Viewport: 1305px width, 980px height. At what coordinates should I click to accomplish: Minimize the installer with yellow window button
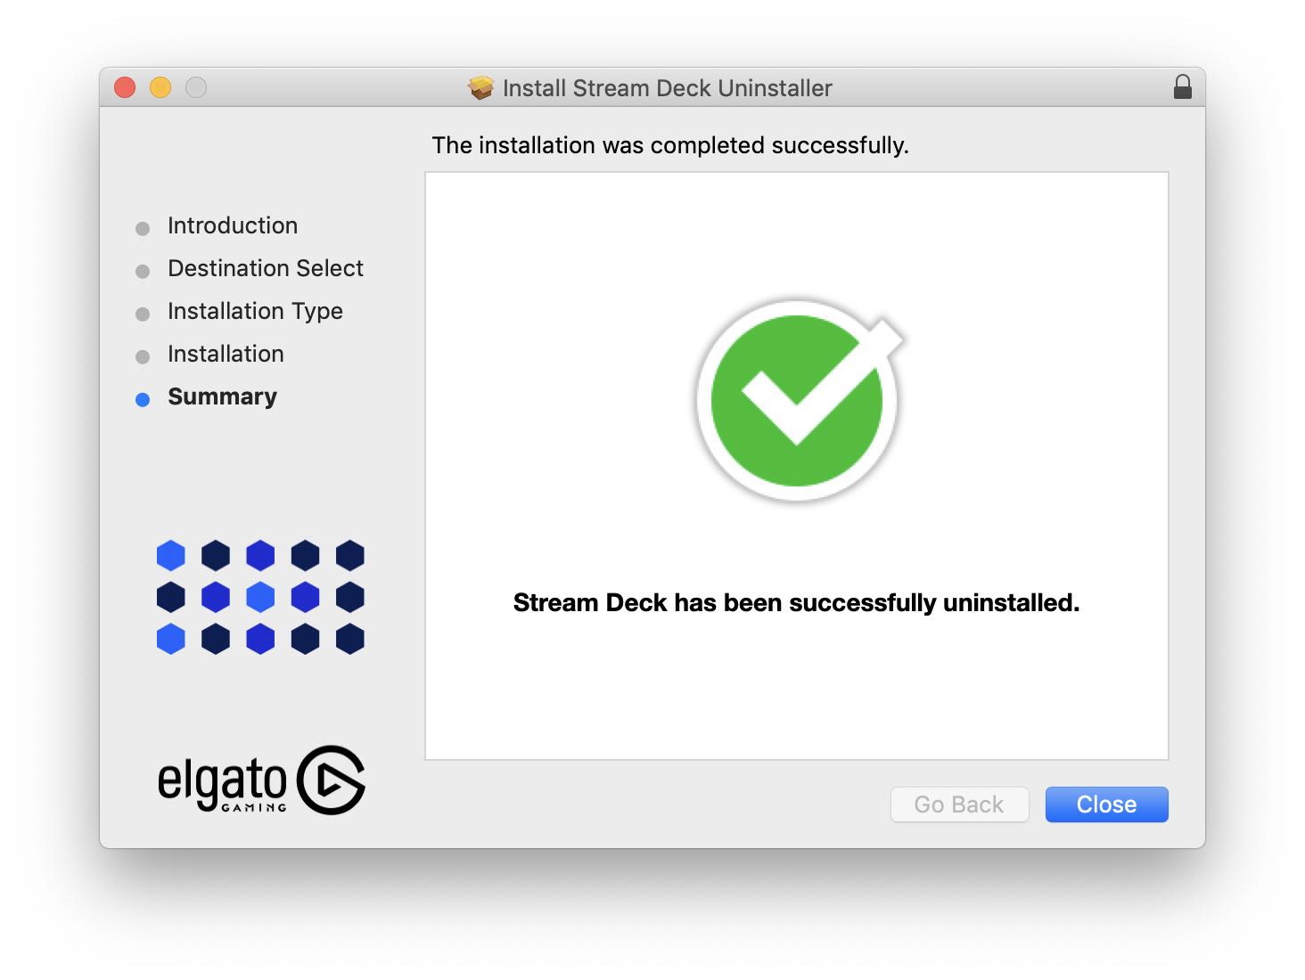pyautogui.click(x=160, y=87)
